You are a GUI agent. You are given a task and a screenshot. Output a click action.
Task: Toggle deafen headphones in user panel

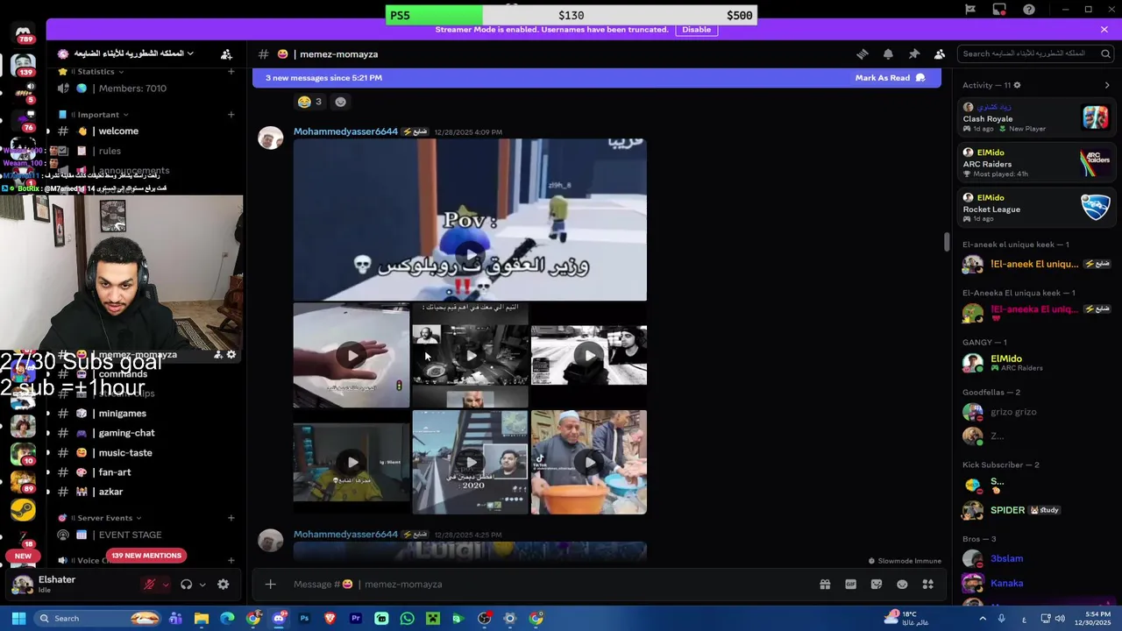[187, 585]
